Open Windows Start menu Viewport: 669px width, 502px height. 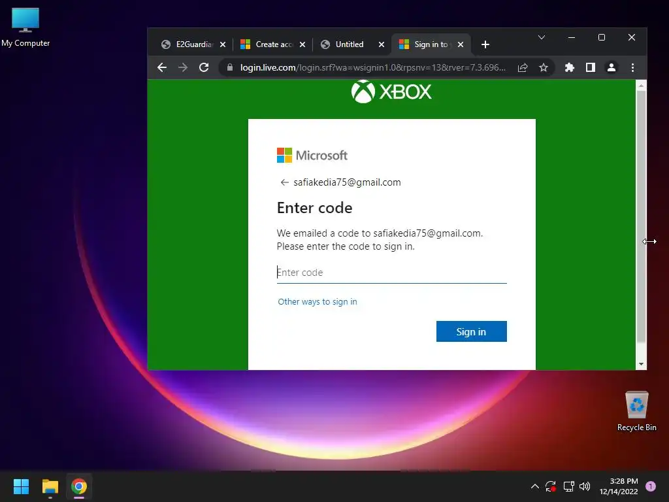coord(21,486)
